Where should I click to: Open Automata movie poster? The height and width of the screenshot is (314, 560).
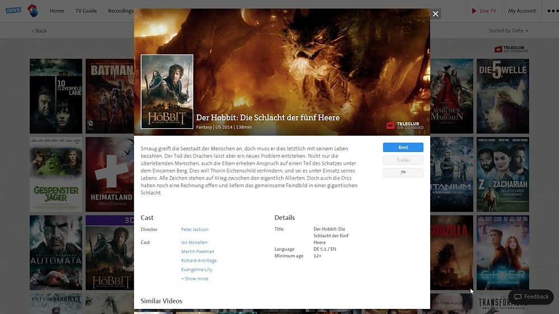click(56, 252)
